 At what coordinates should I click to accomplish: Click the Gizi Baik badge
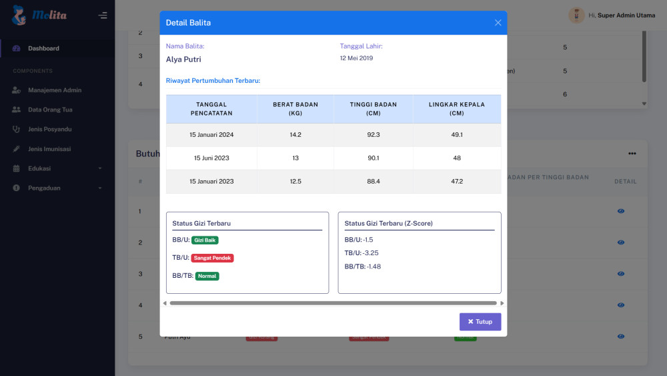205,240
